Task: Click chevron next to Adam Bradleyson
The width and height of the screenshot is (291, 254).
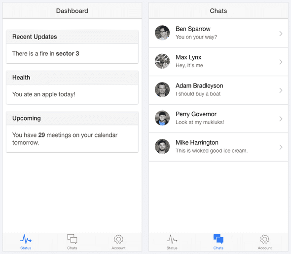Action: (281, 90)
